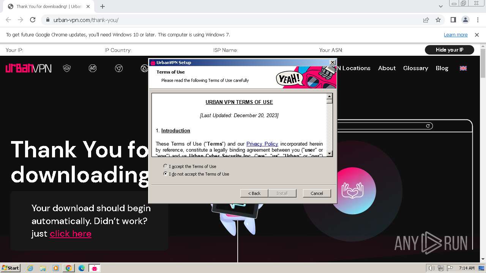Click the network icon in tray
This screenshot has width=486, height=273.
pyautogui.click(x=440, y=268)
